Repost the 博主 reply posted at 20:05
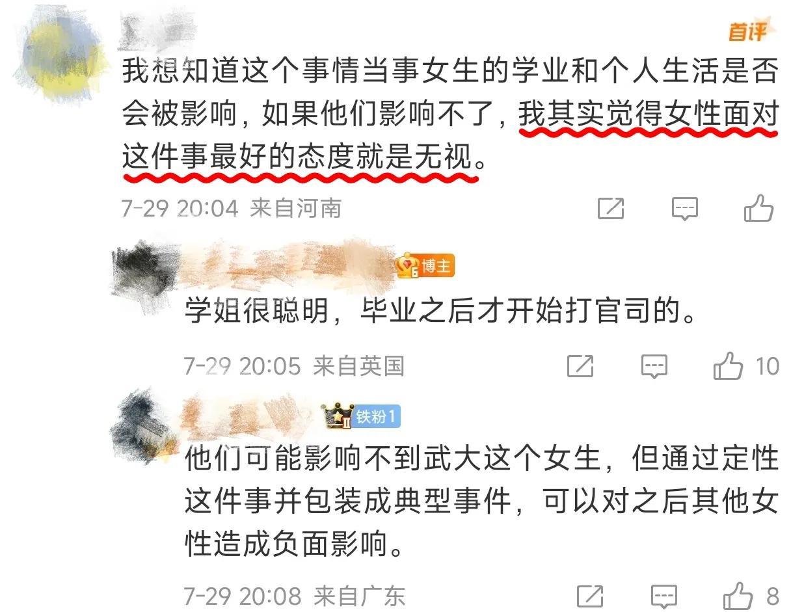The width and height of the screenshot is (804, 612). [x=580, y=366]
